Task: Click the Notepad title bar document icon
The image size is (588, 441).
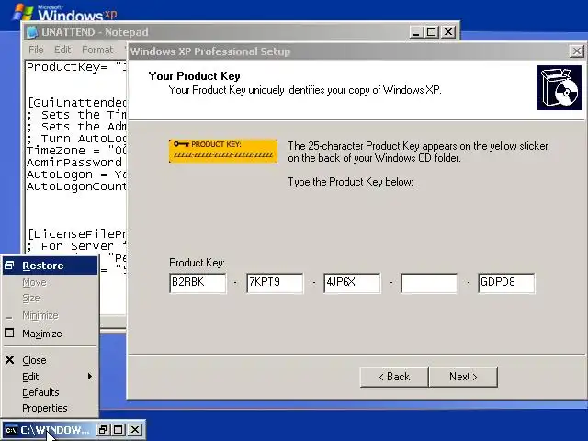Action: click(32, 32)
